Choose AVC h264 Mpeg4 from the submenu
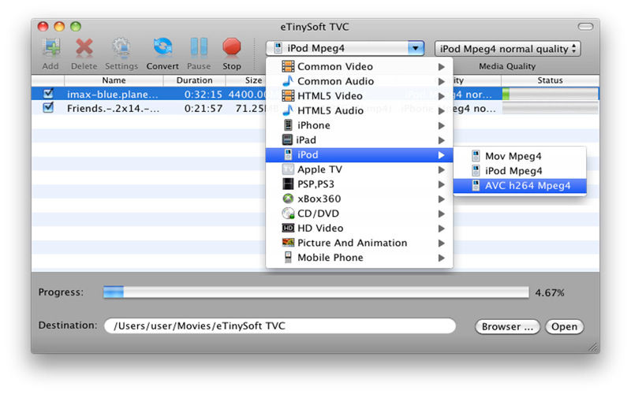This screenshot has height=394, width=631. click(x=527, y=186)
